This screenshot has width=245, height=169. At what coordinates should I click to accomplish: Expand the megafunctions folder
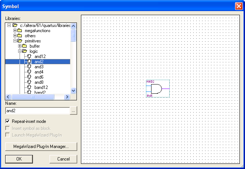click(x=15, y=31)
